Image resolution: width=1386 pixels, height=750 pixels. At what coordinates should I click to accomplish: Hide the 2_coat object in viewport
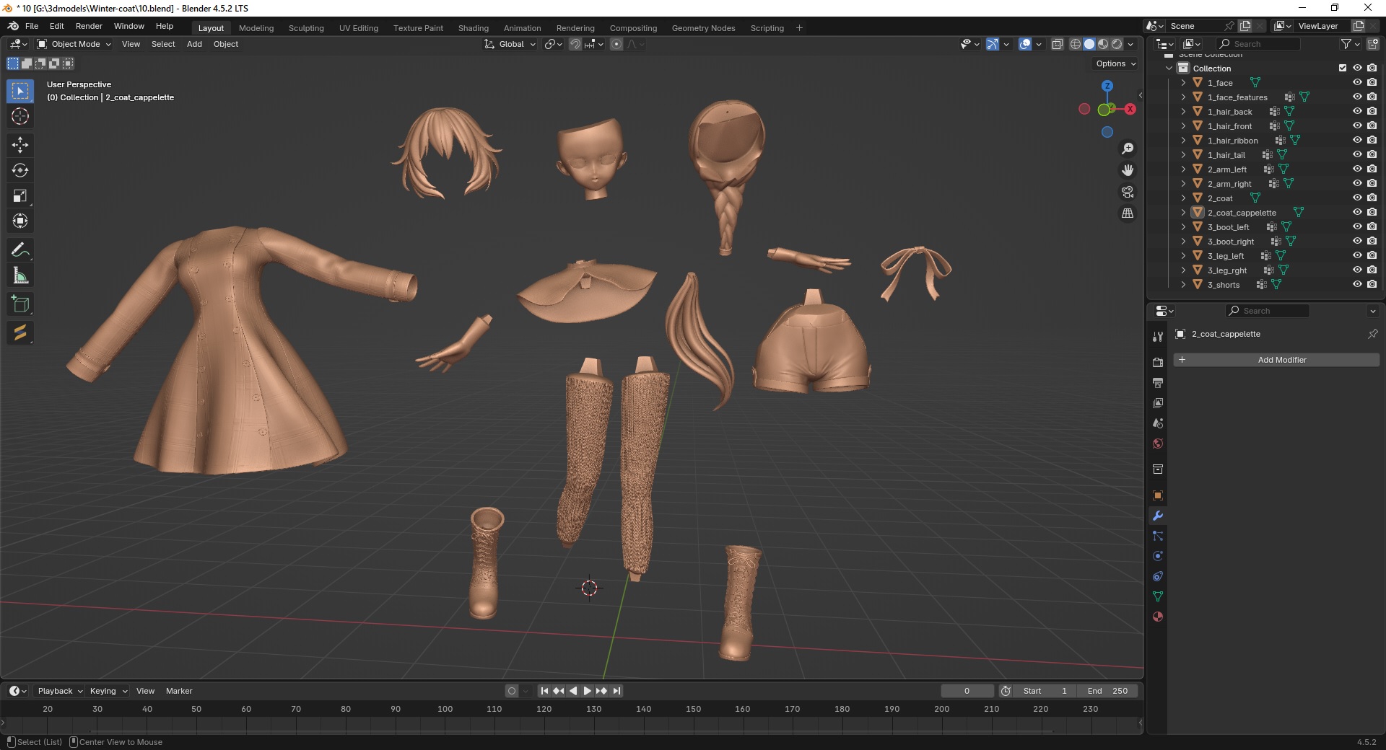tap(1357, 198)
